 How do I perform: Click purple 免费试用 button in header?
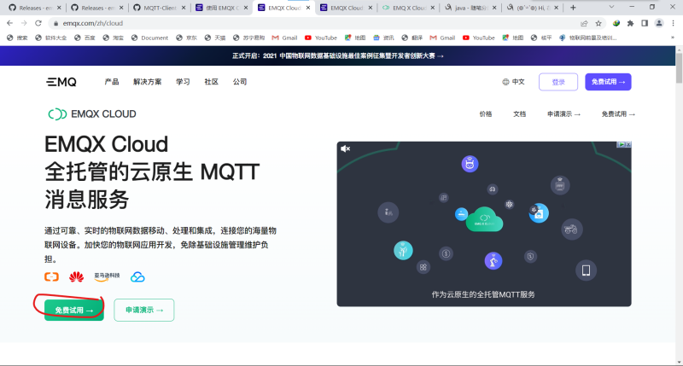(608, 82)
